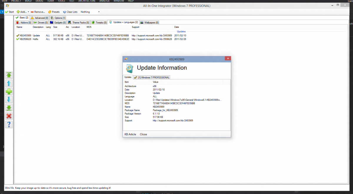353x194 pixels.
Task: Sort by the Description column header
Action: point(38,27)
